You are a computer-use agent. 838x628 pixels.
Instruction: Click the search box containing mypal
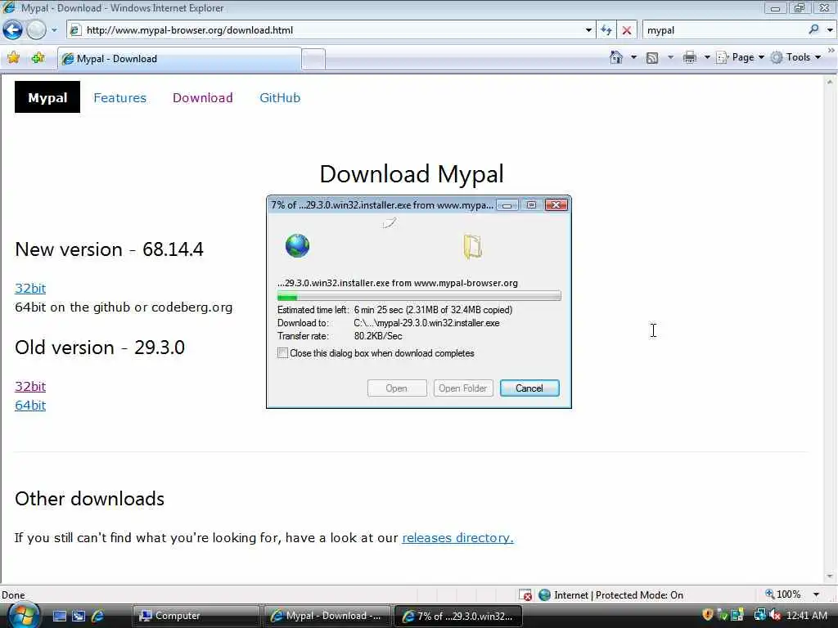click(x=726, y=30)
